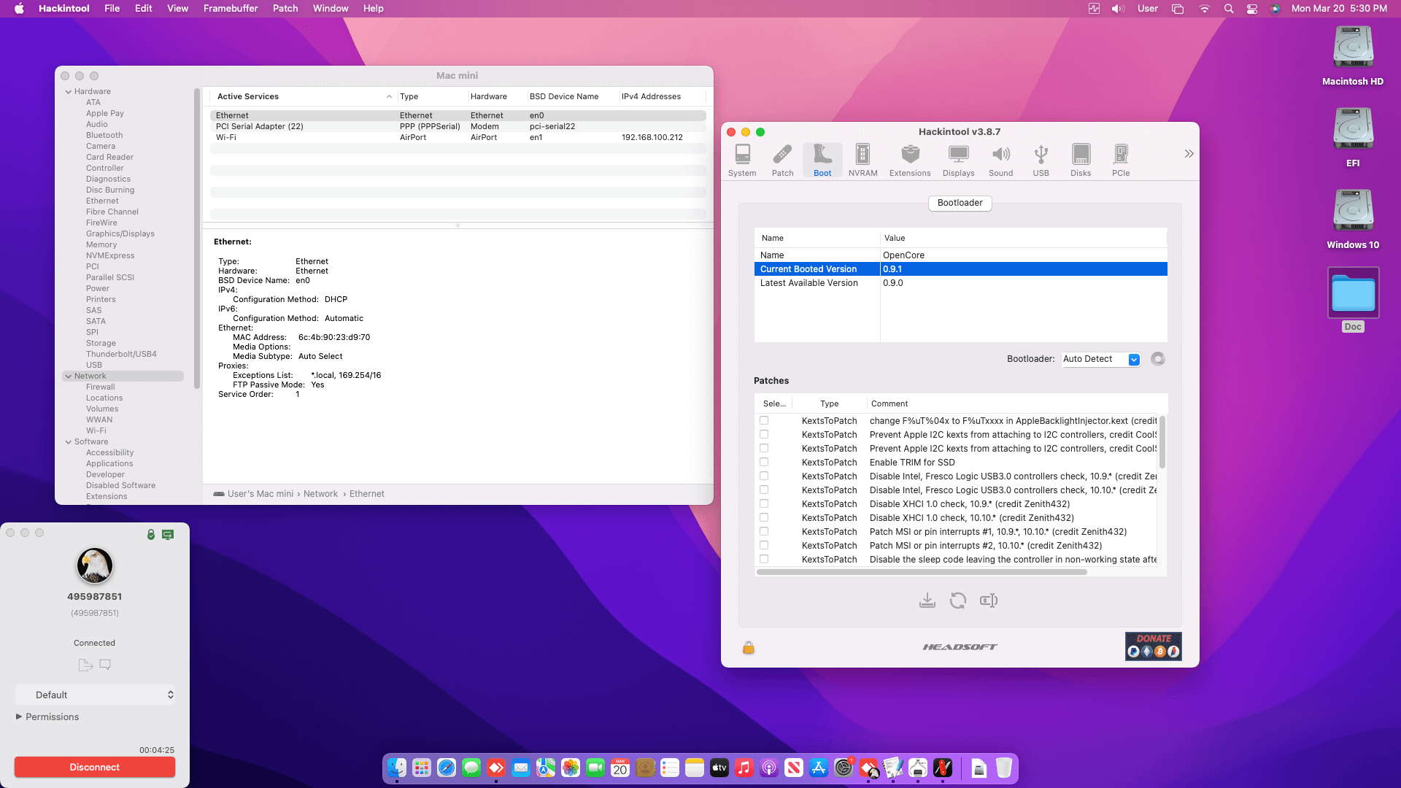Click the lock icon in Hackintool footer
1401x788 pixels.
(749, 648)
